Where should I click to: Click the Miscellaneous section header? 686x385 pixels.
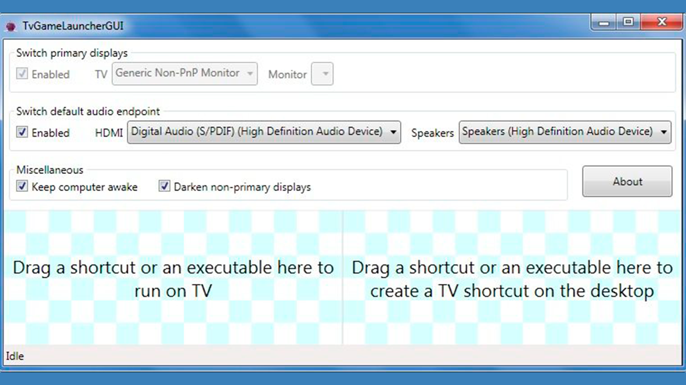[49, 170]
